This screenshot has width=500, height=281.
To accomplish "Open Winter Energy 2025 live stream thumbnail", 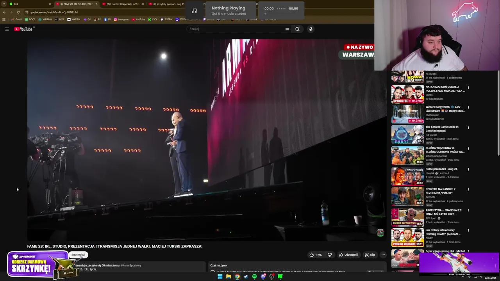I will coord(408,114).
